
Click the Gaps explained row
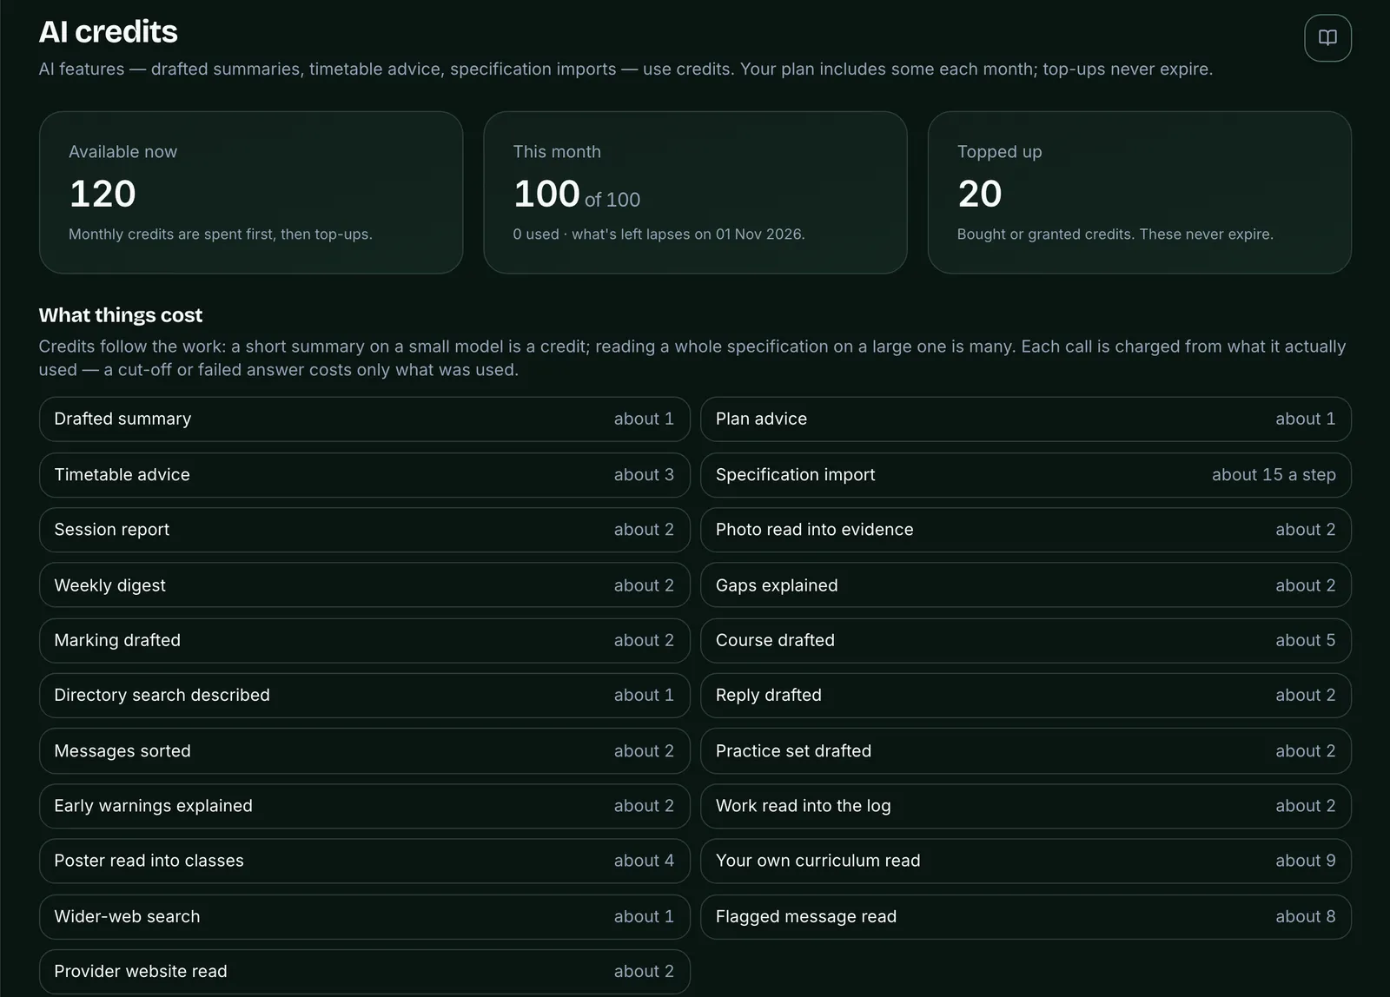coord(1026,585)
